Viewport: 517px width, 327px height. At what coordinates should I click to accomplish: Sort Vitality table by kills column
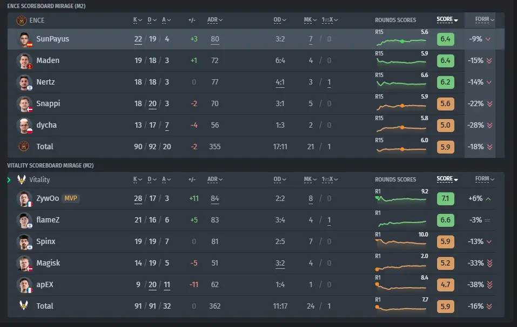tap(138, 179)
